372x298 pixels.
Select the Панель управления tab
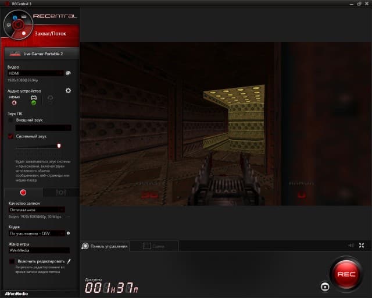point(105,246)
